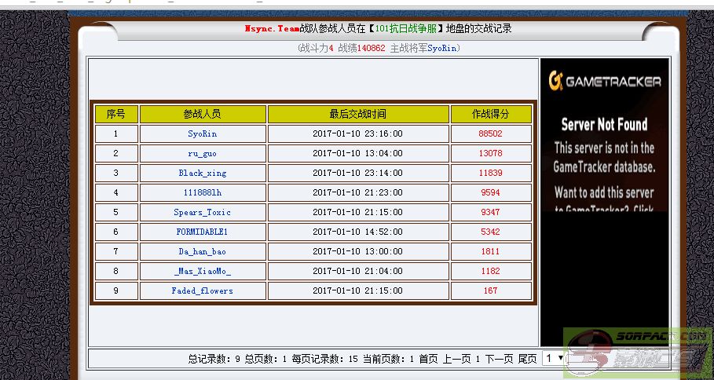Click FORMIDABLE1 in the participants list

coord(203,232)
